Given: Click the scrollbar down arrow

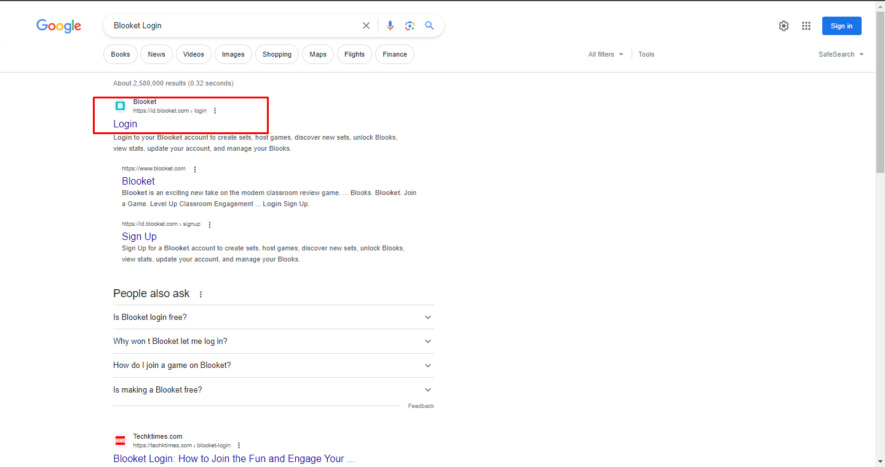Looking at the screenshot, I should coord(880,461).
